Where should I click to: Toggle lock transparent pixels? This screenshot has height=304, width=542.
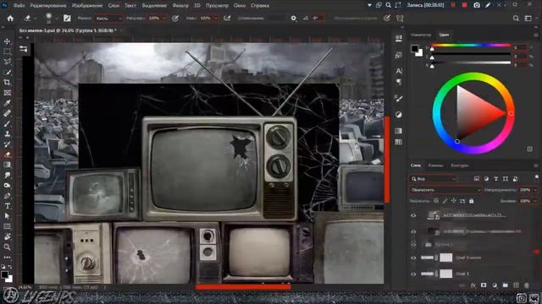coord(436,201)
